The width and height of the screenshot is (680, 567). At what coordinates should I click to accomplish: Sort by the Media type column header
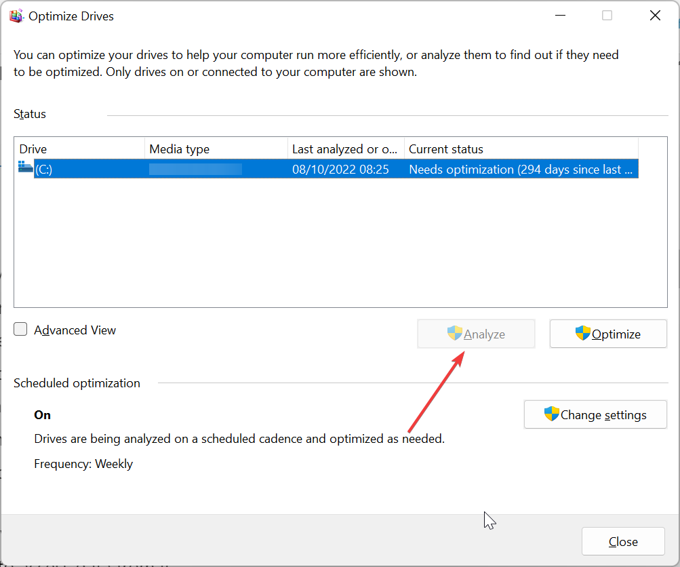tap(216, 149)
